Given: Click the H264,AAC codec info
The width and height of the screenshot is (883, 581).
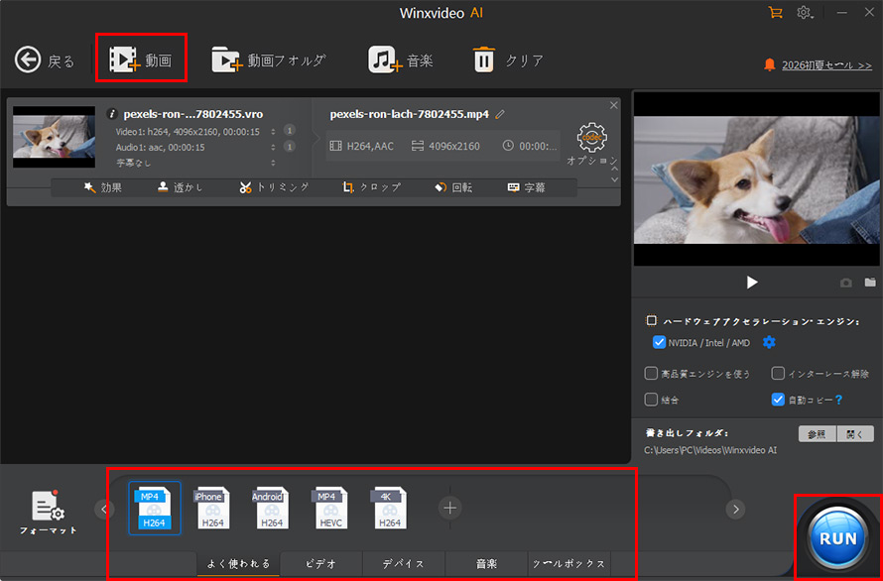Looking at the screenshot, I should (370, 147).
